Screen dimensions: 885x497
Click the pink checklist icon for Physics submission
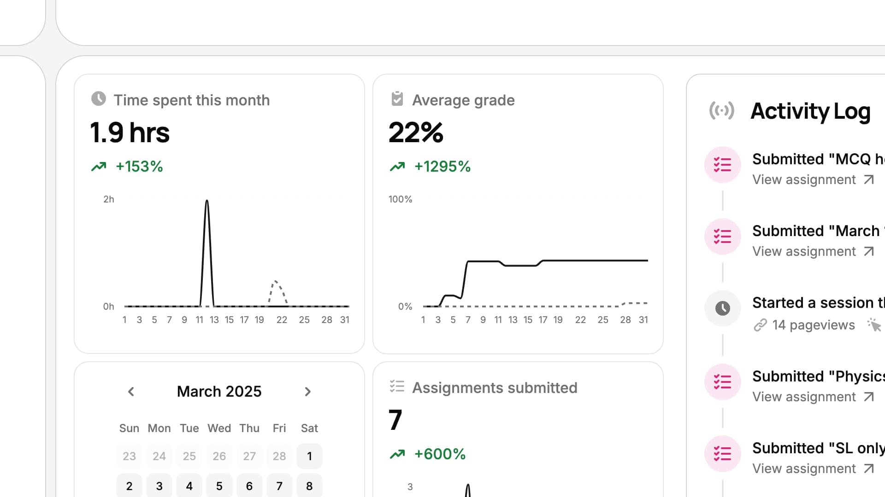click(722, 381)
